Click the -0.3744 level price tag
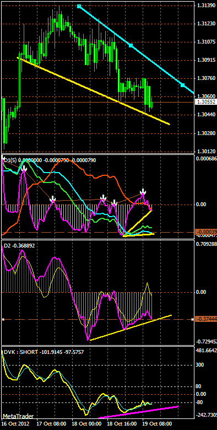Image resolution: width=217 pixels, height=430 pixels. pos(206,320)
